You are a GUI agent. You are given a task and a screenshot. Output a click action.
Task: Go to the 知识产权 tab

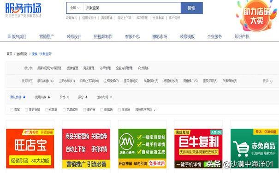click(x=242, y=36)
